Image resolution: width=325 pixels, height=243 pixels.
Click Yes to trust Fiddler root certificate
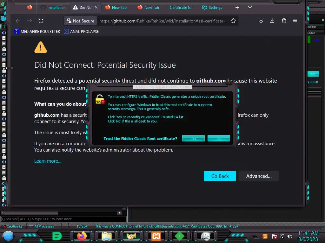tap(193, 138)
